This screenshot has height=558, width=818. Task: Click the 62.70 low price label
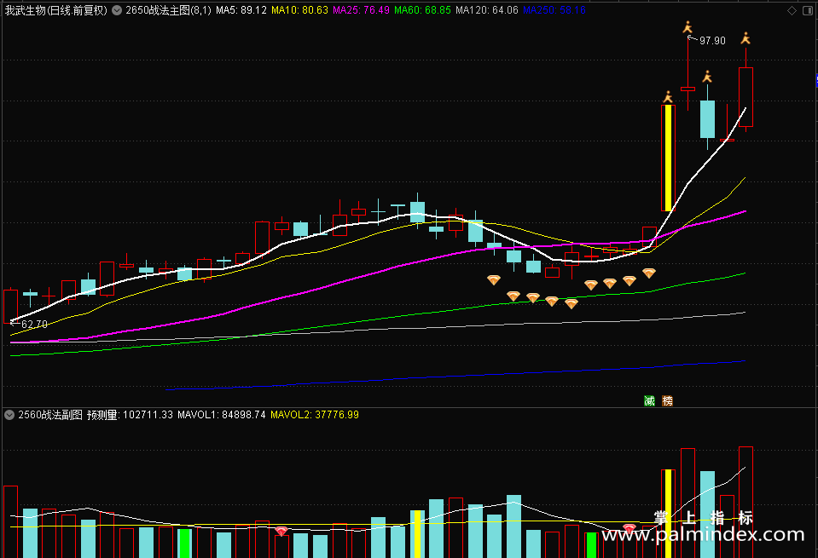[34, 325]
